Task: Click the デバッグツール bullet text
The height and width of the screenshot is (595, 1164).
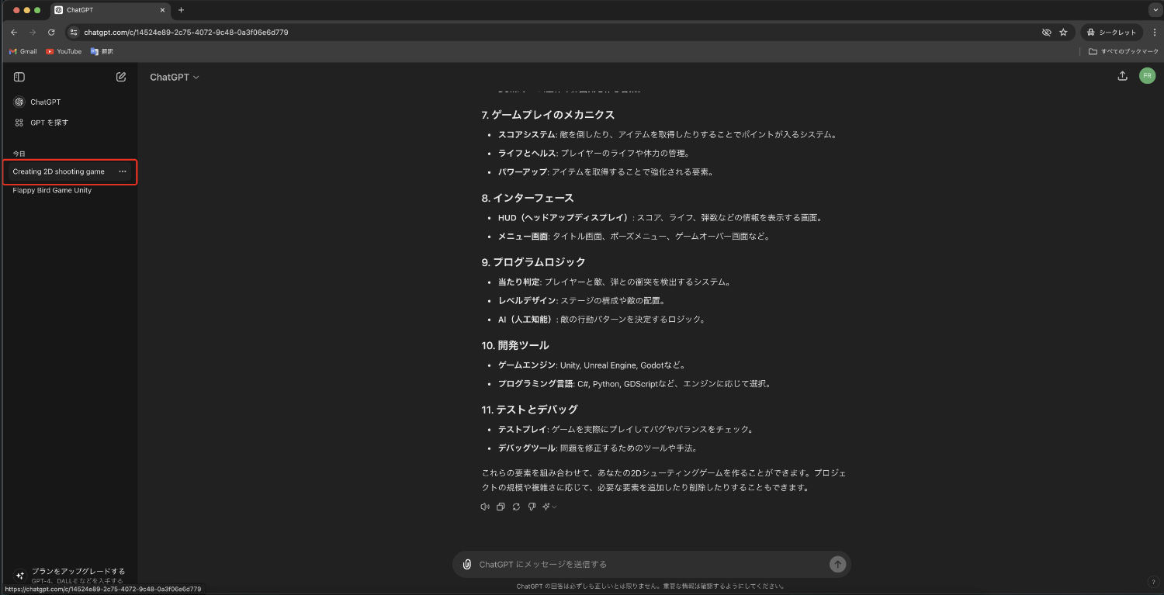Action: click(x=598, y=448)
